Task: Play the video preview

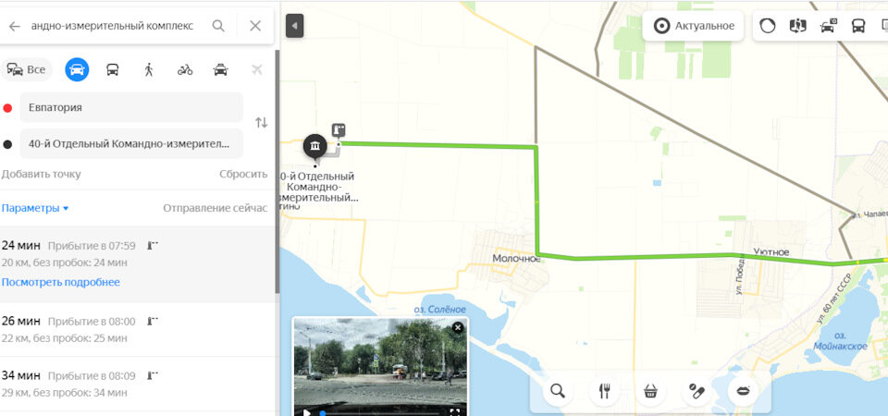Action: pyautogui.click(x=306, y=412)
